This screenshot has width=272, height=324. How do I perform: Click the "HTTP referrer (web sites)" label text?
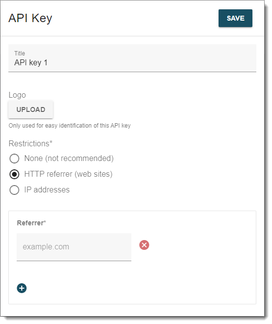[68, 174]
